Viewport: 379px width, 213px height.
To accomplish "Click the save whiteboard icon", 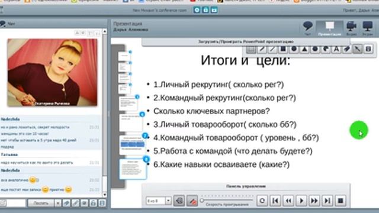I will (368, 49).
